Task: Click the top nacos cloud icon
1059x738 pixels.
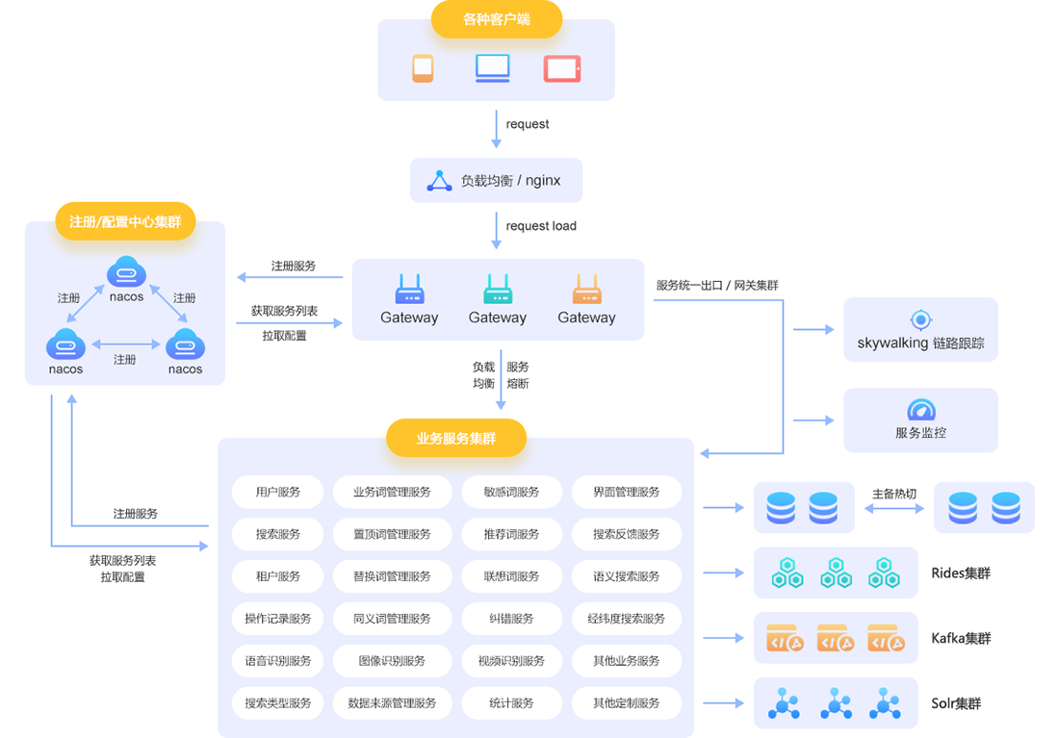Action: pos(126,272)
